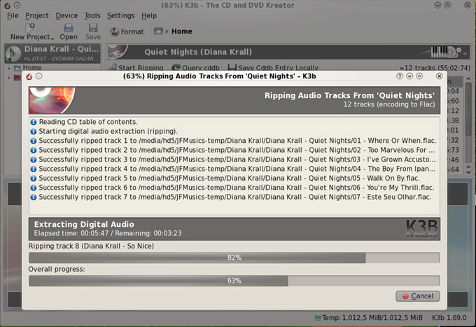Cancel the audio ripping job
476x327 pixels.
point(418,296)
